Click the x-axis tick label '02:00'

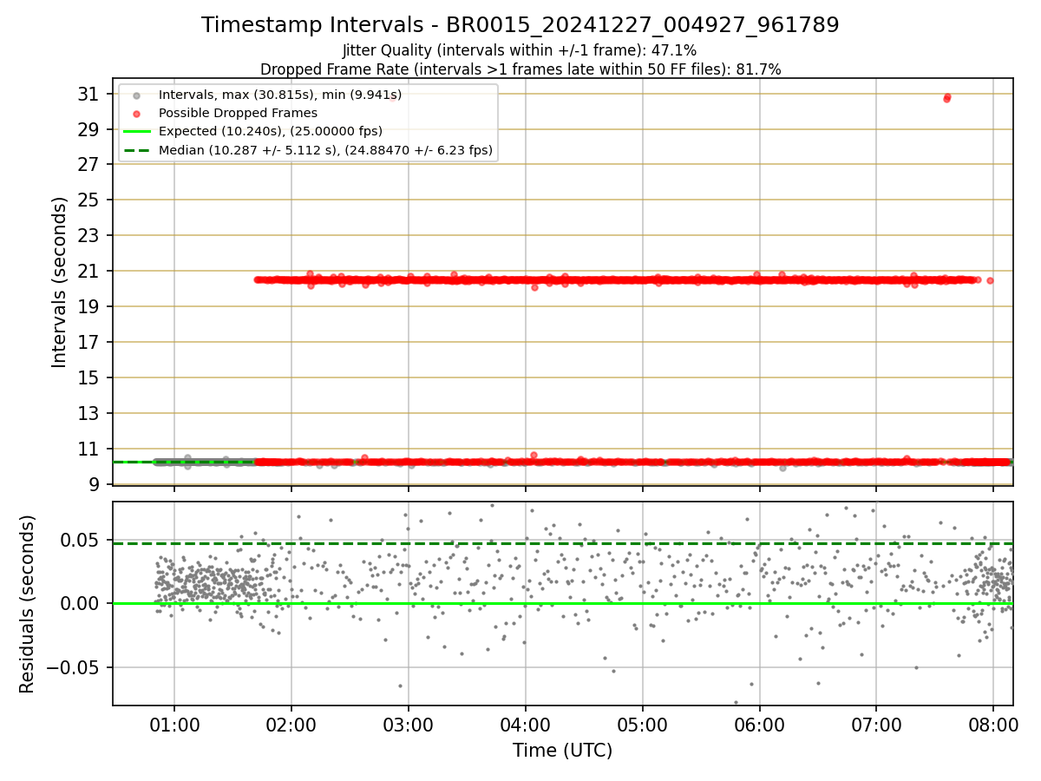click(x=291, y=725)
